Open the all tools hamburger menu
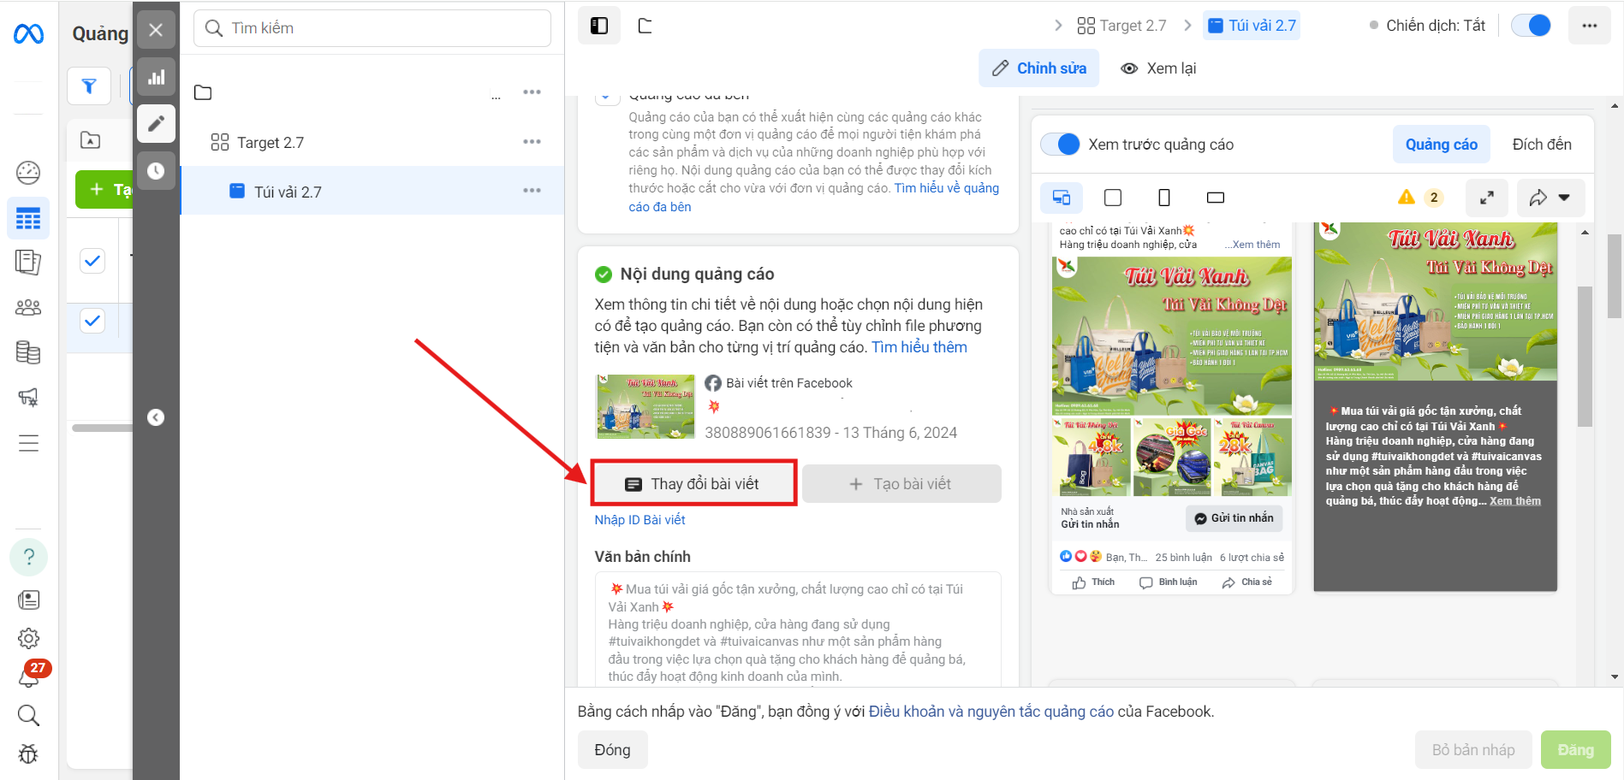Viewport: 1624px width, 780px height. 28,443
